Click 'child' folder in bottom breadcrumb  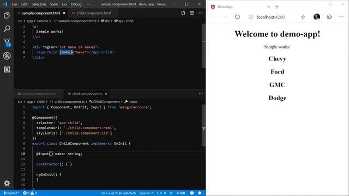click(40, 102)
